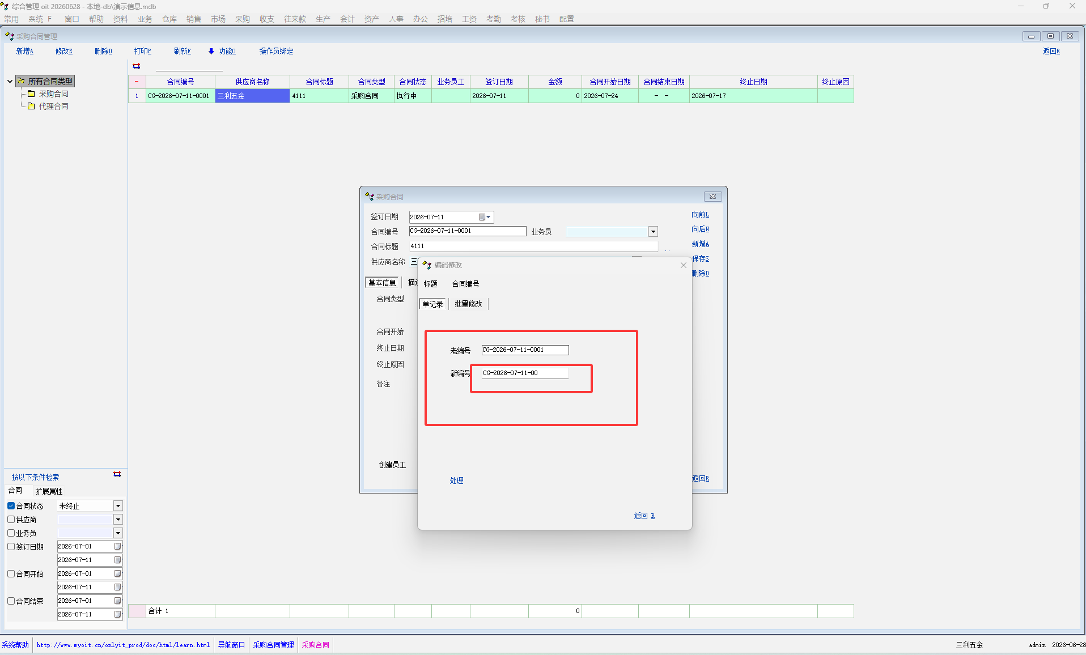
Task: Click 保存S in 采购合同 dialog
Action: tap(701, 259)
